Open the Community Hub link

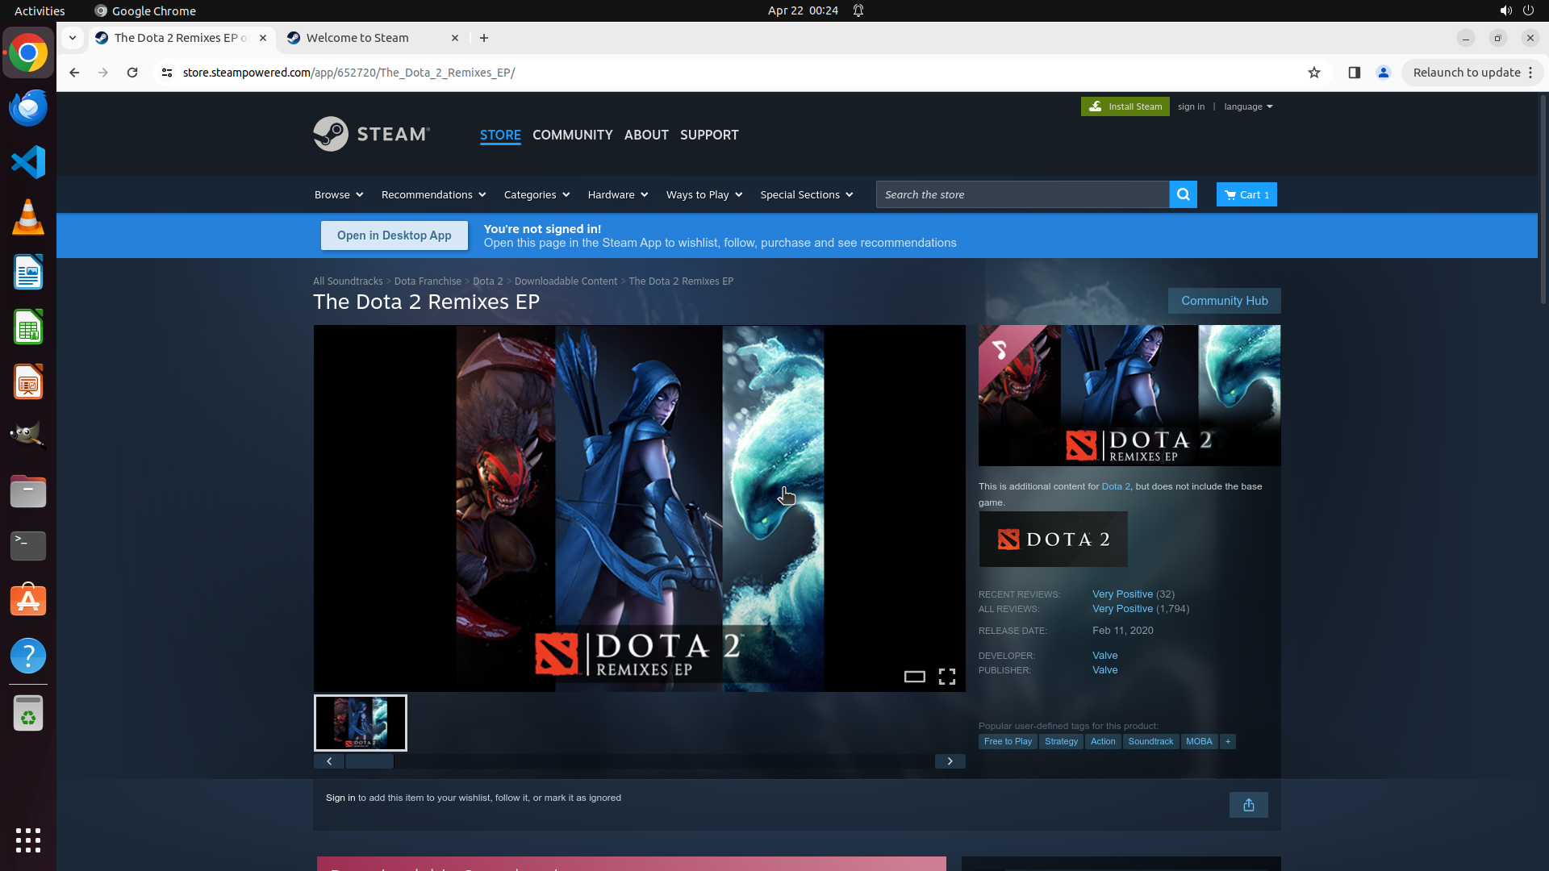(1224, 301)
